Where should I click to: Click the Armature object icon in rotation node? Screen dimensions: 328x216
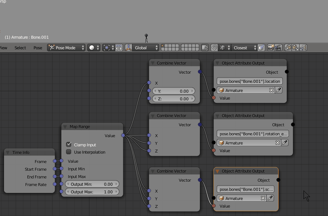coord(221,143)
